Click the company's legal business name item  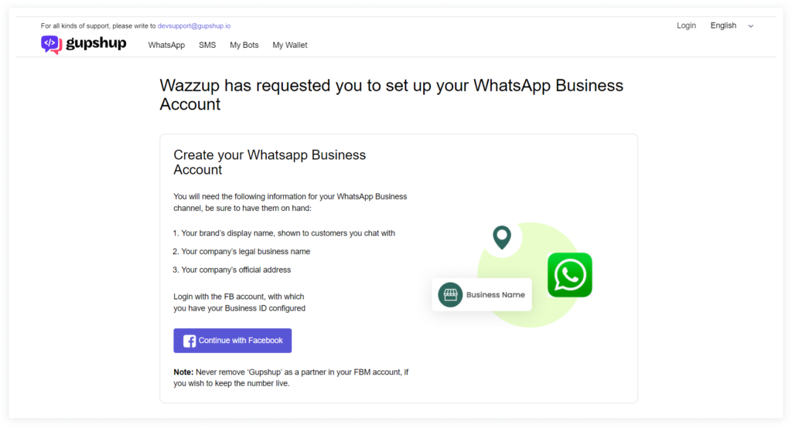point(245,251)
